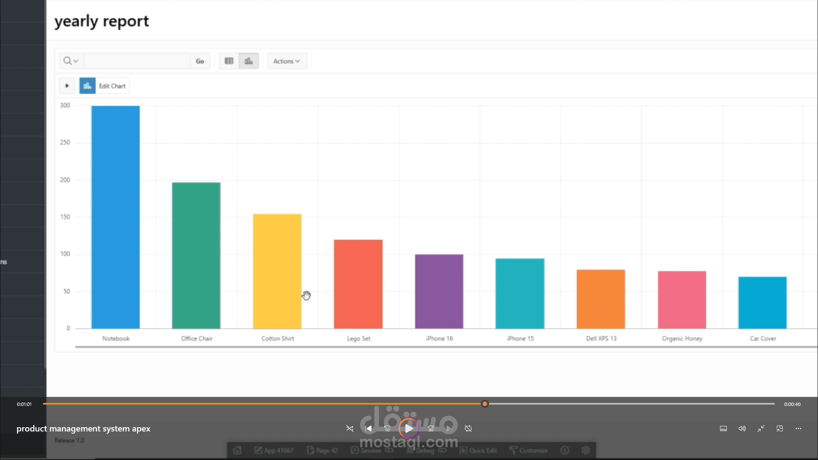Expand the chart settings arrow

point(67,86)
